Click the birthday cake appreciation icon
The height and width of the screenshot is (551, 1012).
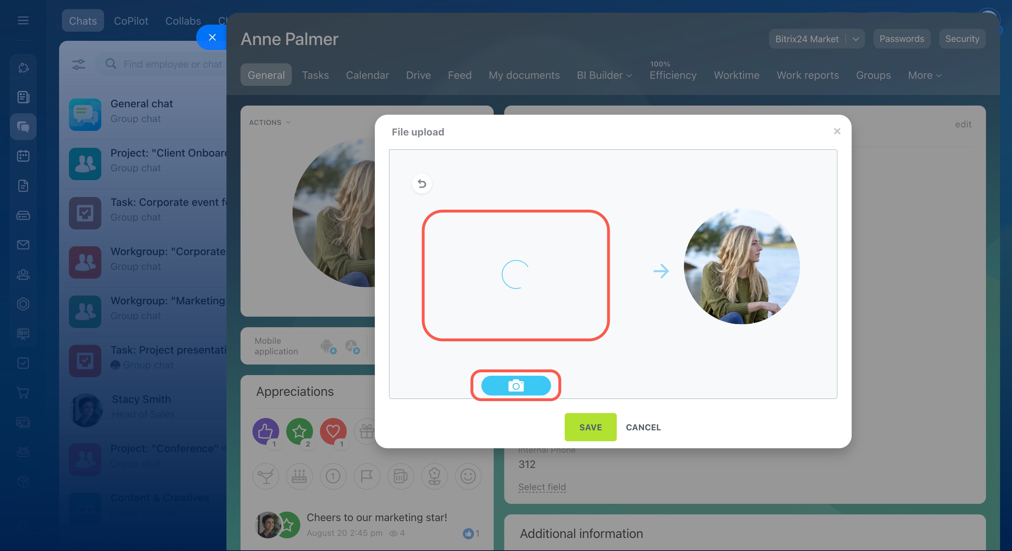pyautogui.click(x=299, y=476)
